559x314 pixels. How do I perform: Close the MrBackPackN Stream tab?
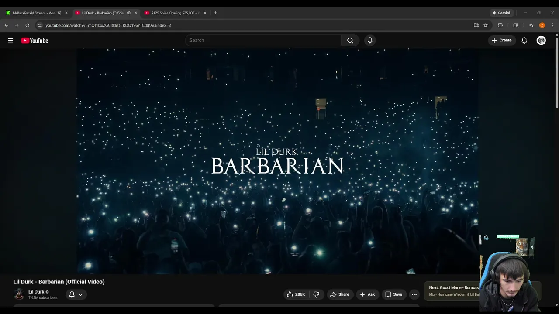coord(66,13)
